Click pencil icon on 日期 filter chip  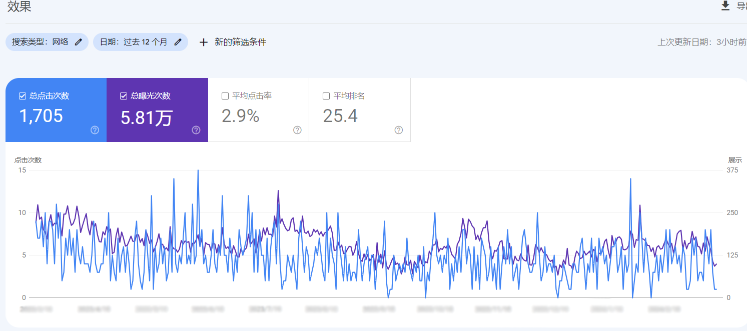178,42
